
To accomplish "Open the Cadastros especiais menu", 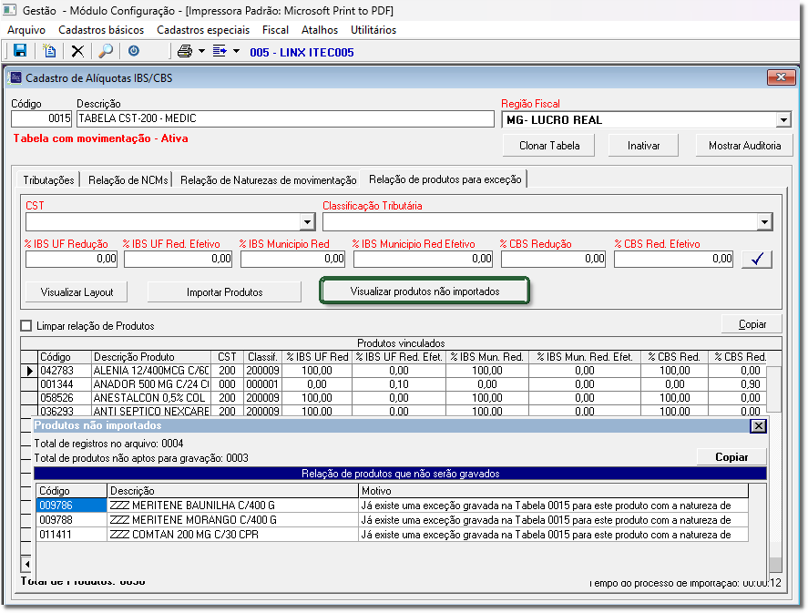I will [x=203, y=30].
